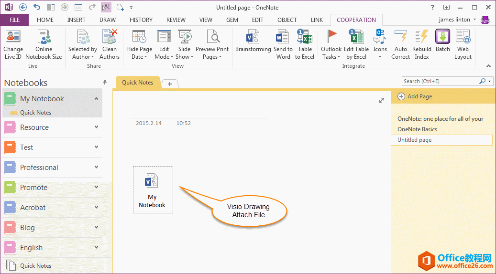Viewport: 496px width, 274px height.
Task: Click the Clean Authors icon
Action: click(x=110, y=37)
